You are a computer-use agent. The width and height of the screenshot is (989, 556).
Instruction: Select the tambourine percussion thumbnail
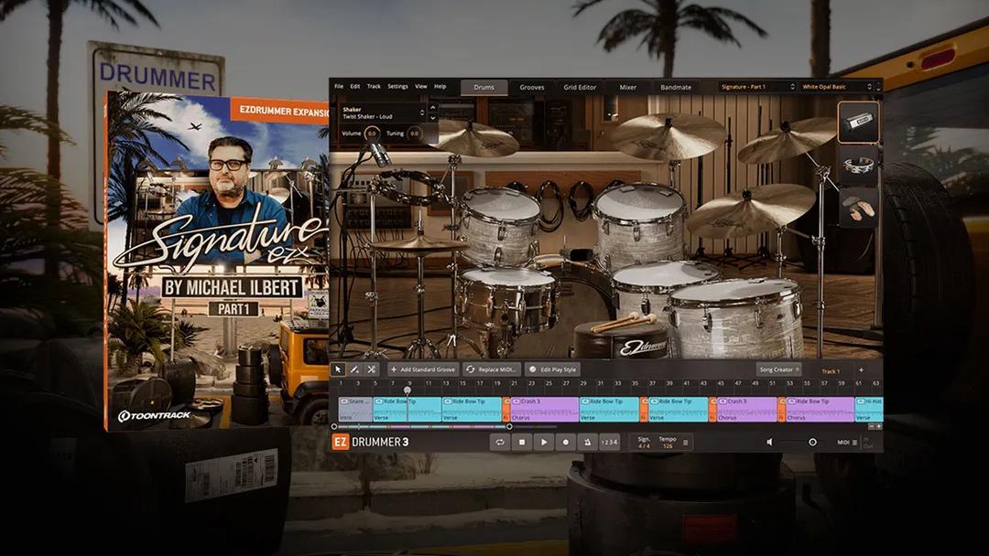click(x=858, y=166)
